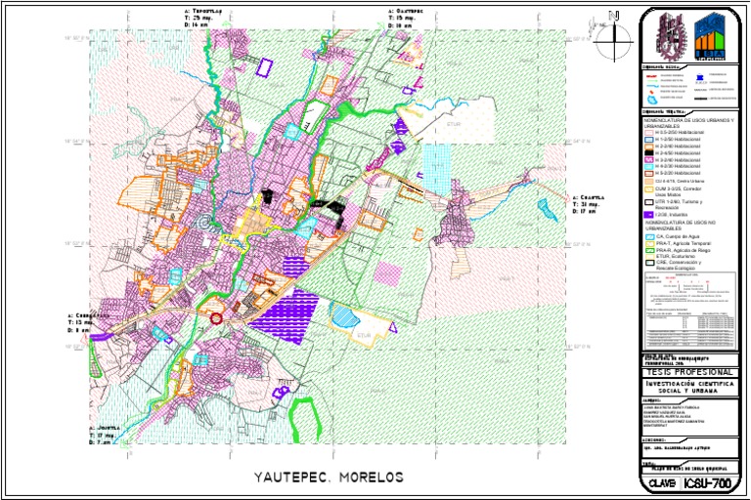Click the YAUTEPEC, MORELOS map title
This screenshot has height=500, width=751.
(329, 478)
